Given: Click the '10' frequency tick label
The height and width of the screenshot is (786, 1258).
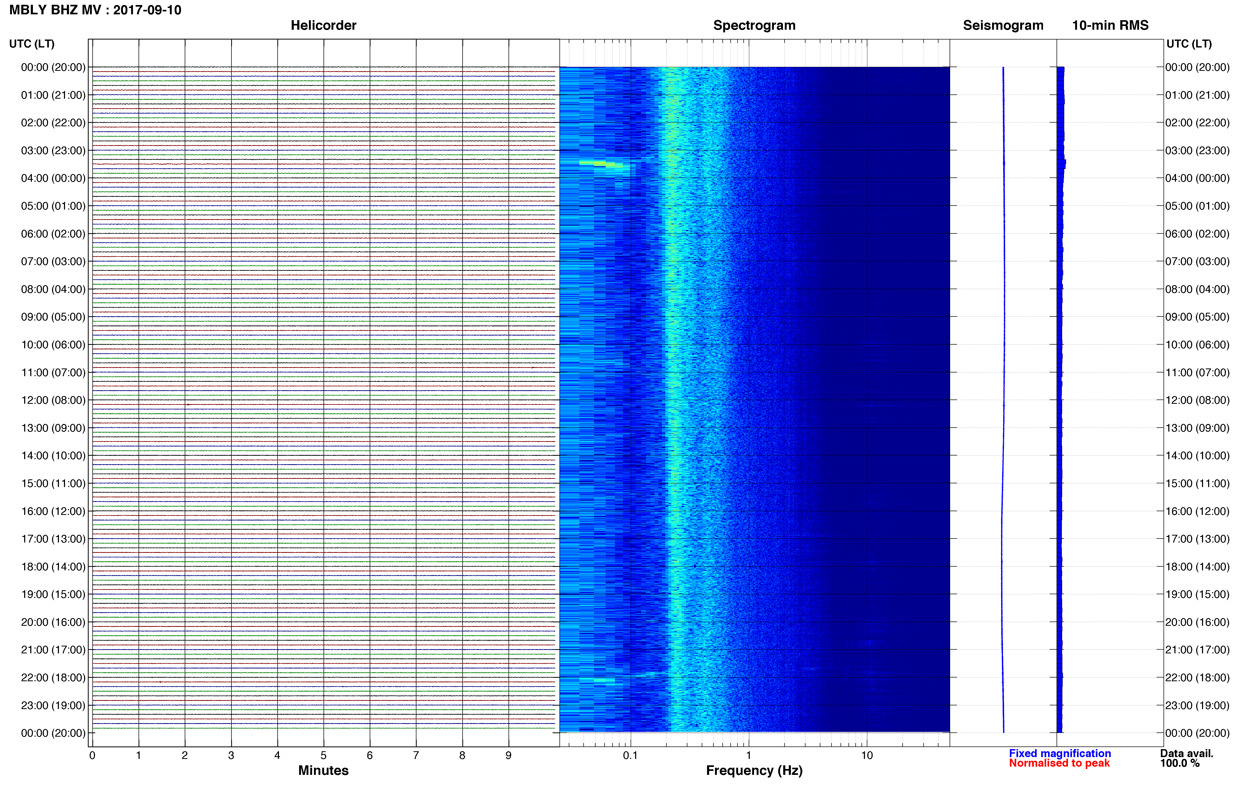Looking at the screenshot, I should (x=867, y=755).
